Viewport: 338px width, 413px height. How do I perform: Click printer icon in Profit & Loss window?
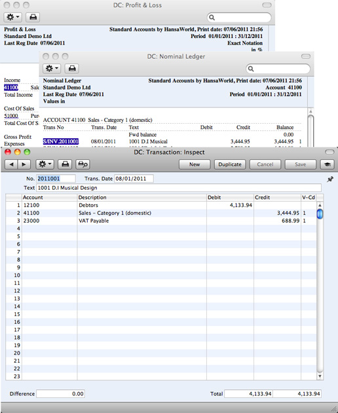[33, 17]
